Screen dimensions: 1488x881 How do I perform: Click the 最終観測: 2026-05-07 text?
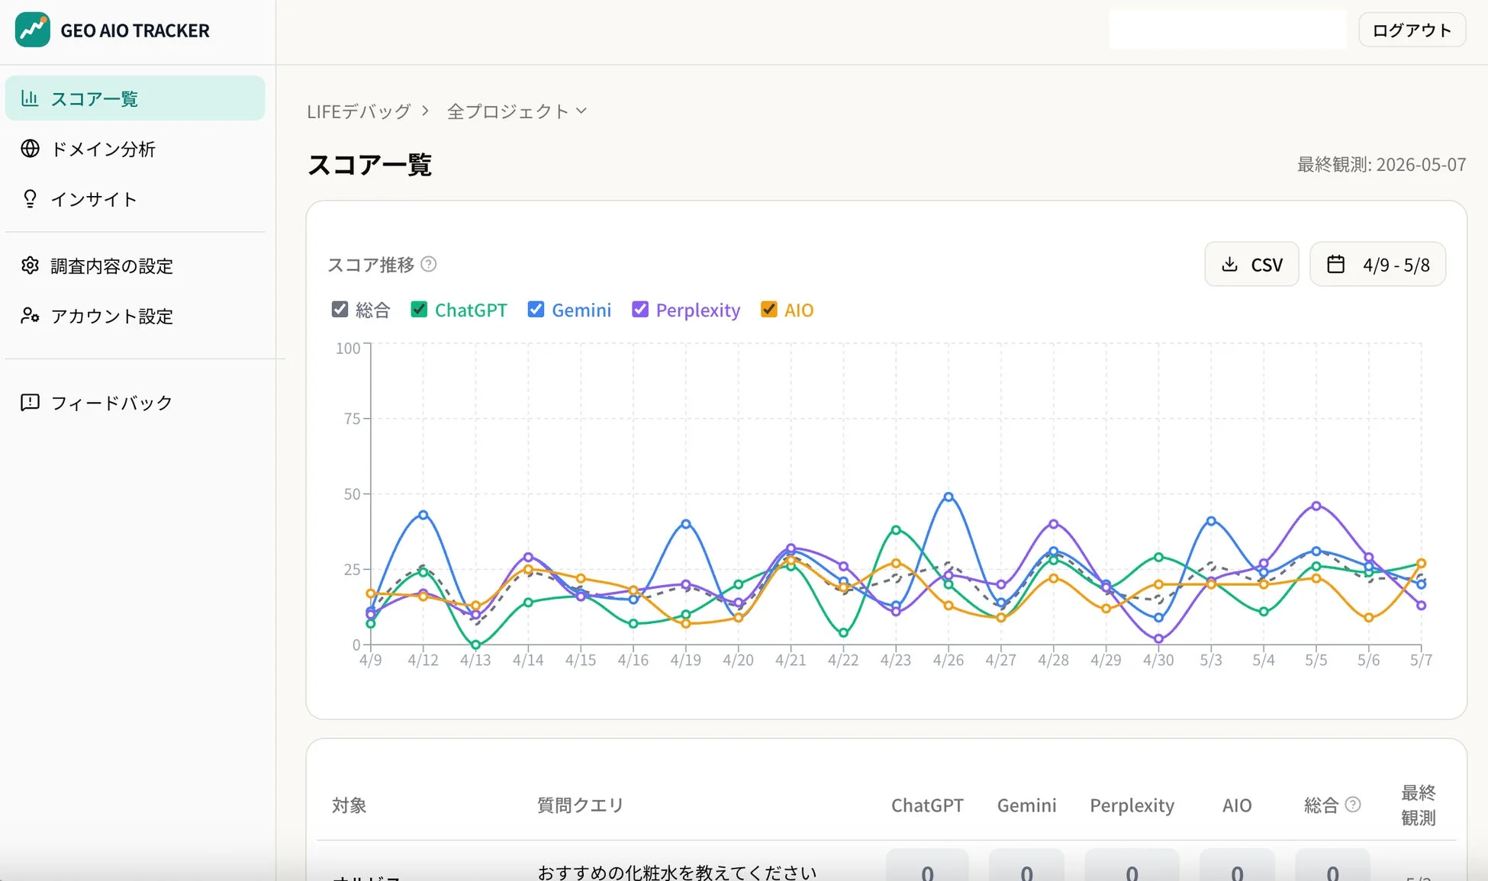1381,165
